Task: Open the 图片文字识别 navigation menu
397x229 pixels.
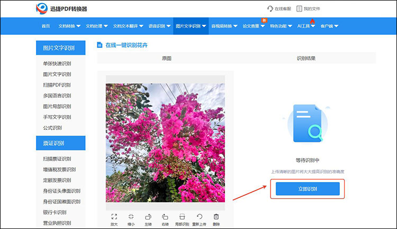Action: [191, 26]
